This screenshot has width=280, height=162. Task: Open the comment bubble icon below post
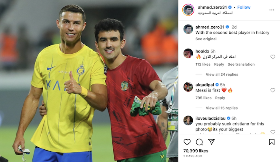point(199,142)
